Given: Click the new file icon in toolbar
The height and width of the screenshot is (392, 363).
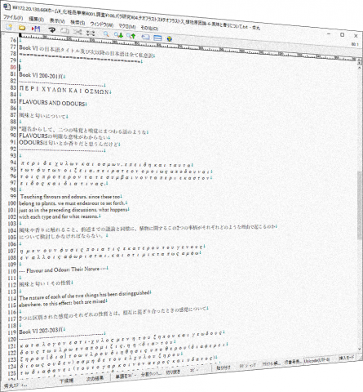Looking at the screenshot, I should click(x=9, y=26).
